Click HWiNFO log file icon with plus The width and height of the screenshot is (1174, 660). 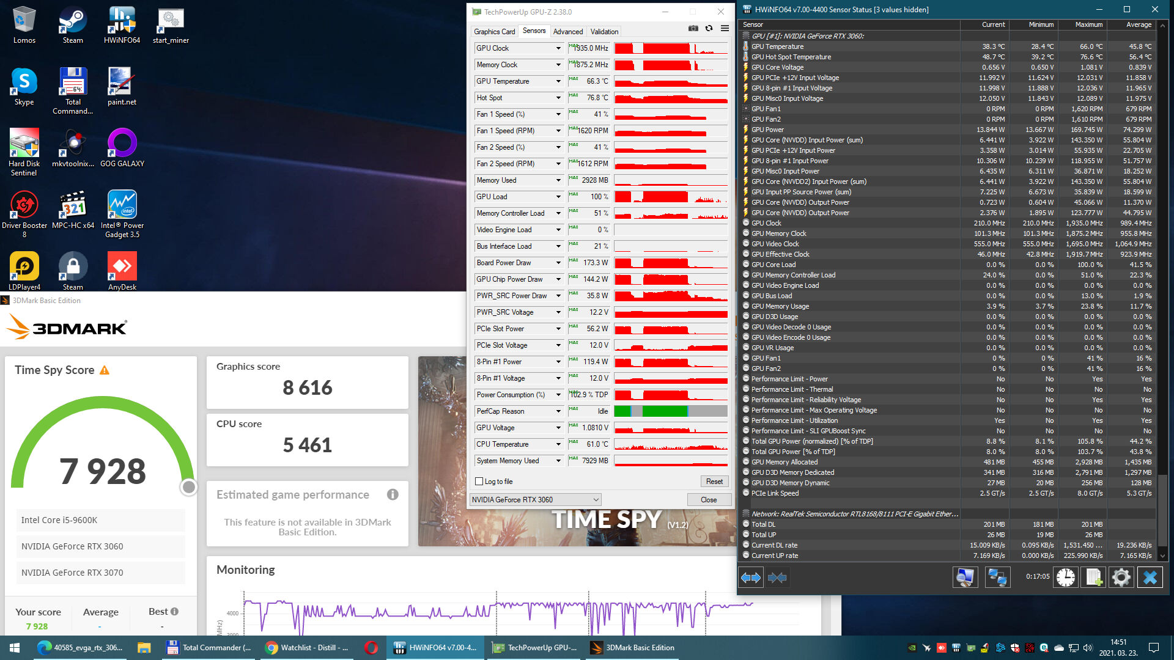click(x=1094, y=577)
